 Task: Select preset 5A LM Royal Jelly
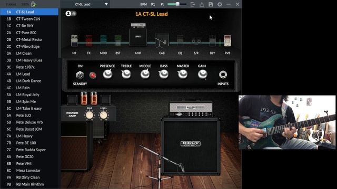(x=29, y=94)
